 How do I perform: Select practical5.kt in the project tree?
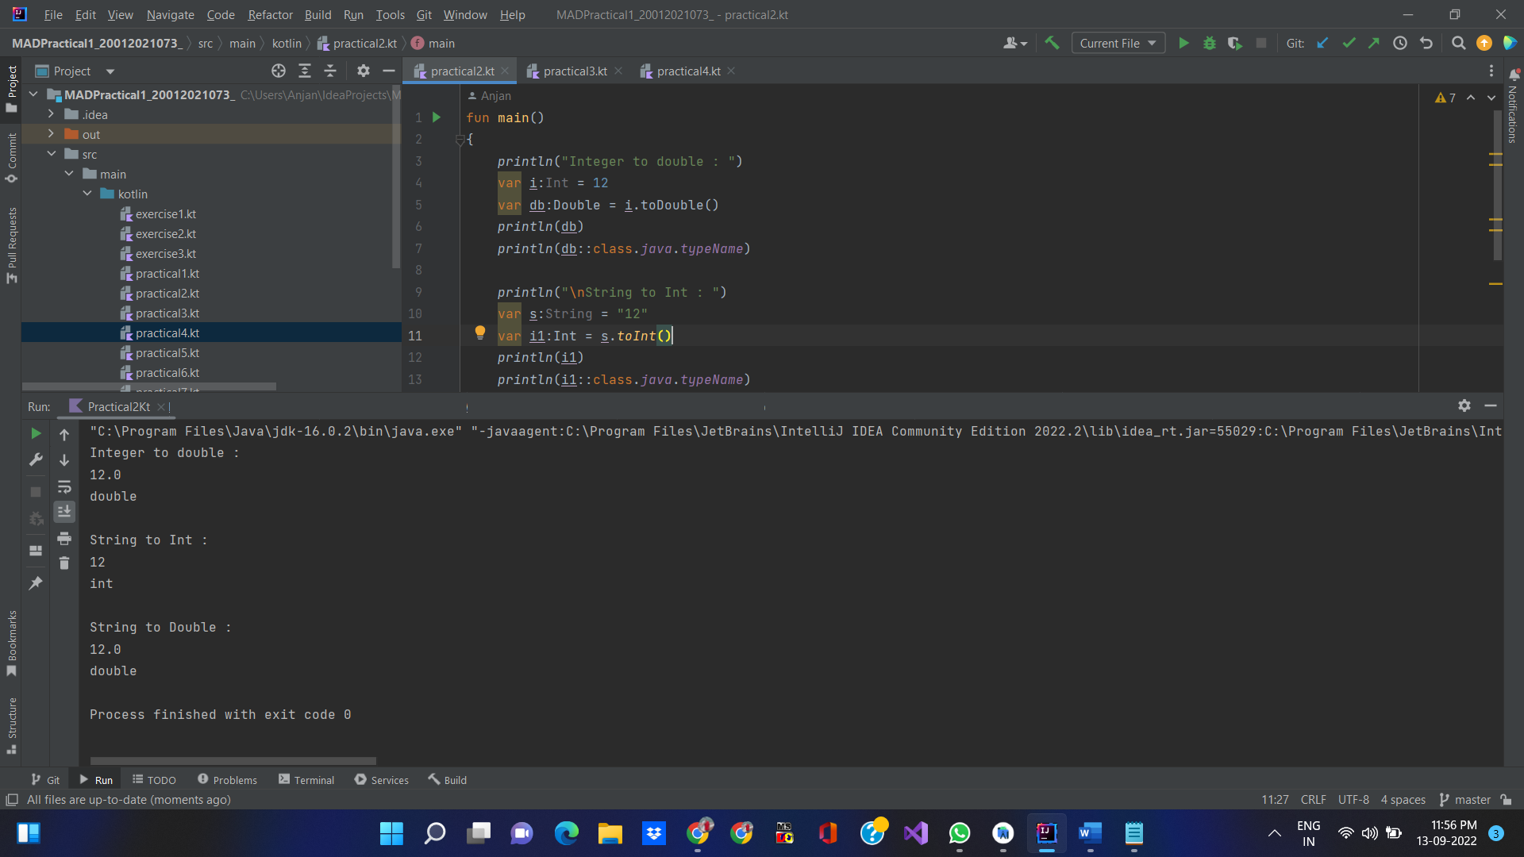(x=167, y=352)
